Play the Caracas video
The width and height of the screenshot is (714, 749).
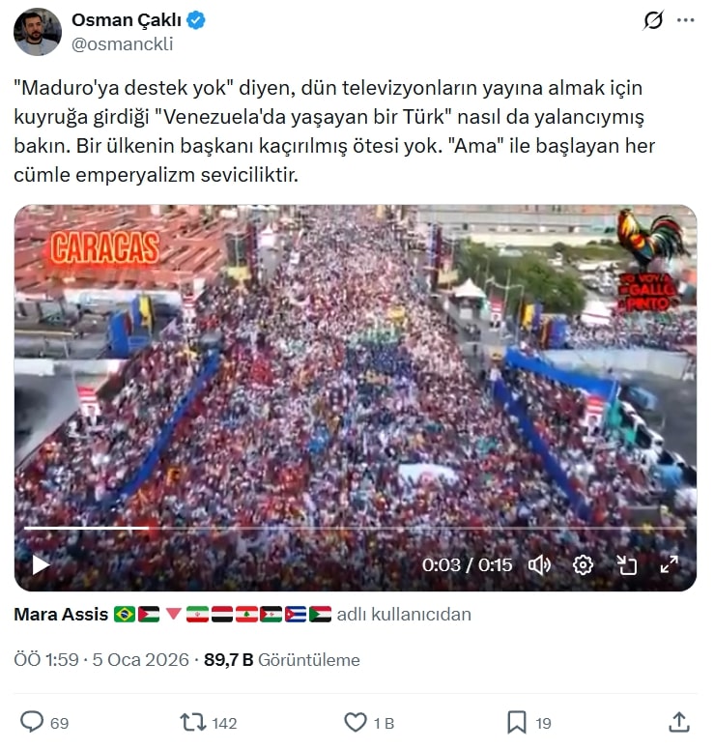click(x=41, y=565)
